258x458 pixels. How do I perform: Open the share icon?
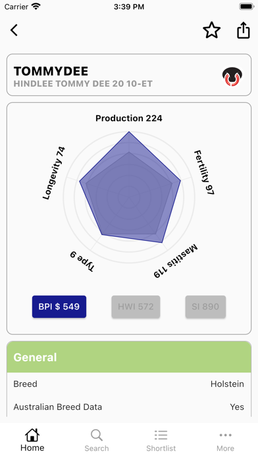pyautogui.click(x=243, y=30)
